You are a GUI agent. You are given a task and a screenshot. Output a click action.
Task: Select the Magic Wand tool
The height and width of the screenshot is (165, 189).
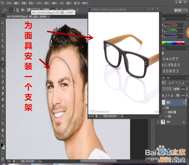(x=3, y=41)
